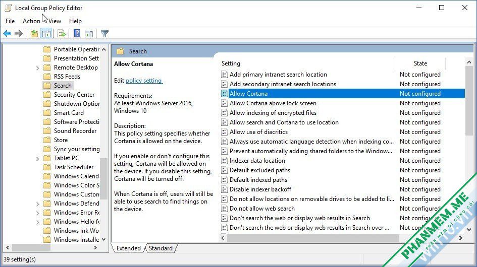Select Prevent automatically adding shared folders setting
477x267 pixels.
point(310,151)
